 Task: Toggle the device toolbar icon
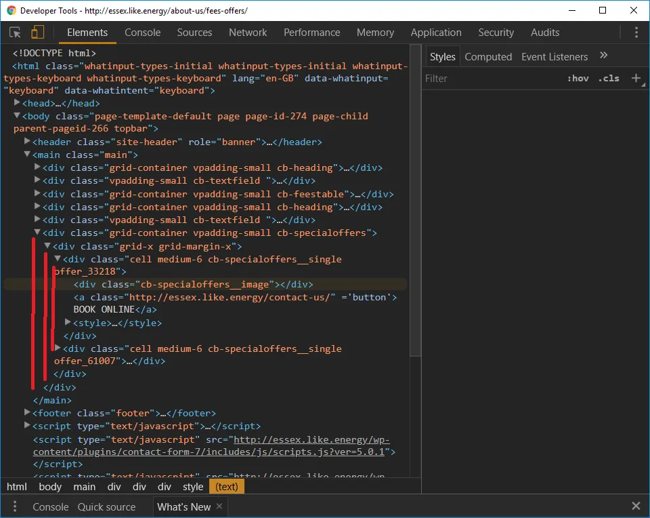(x=37, y=33)
